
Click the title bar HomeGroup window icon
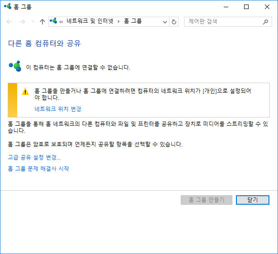(x=8, y=6)
